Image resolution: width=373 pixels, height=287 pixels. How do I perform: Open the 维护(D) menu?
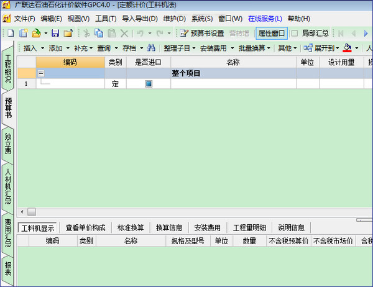point(174,19)
